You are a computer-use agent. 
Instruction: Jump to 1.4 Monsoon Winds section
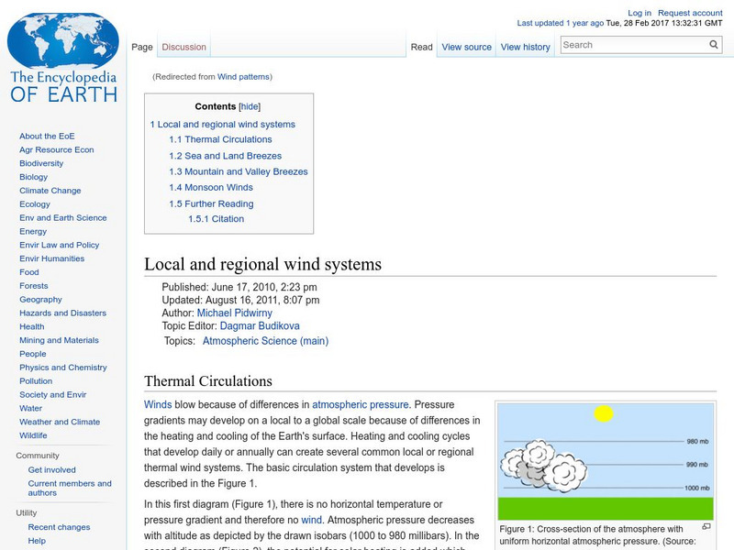point(211,188)
